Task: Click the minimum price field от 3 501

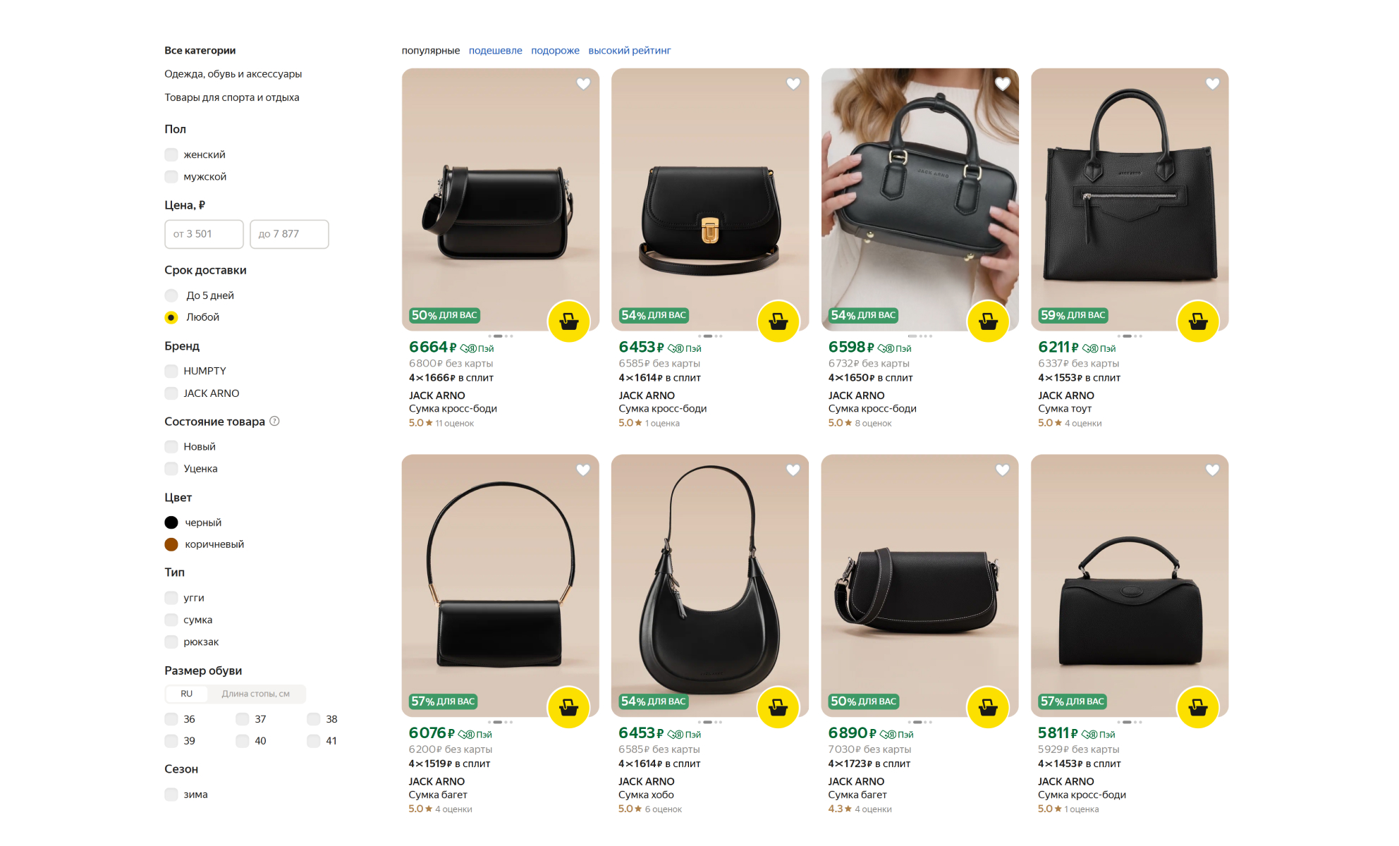Action: coord(204,234)
